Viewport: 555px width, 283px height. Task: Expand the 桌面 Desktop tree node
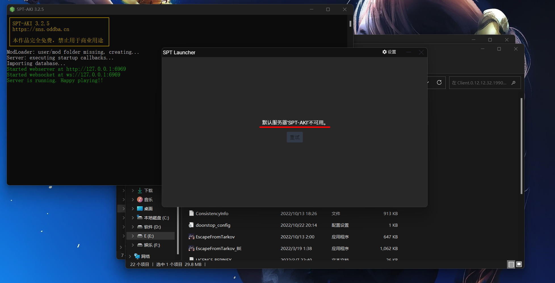tap(133, 209)
